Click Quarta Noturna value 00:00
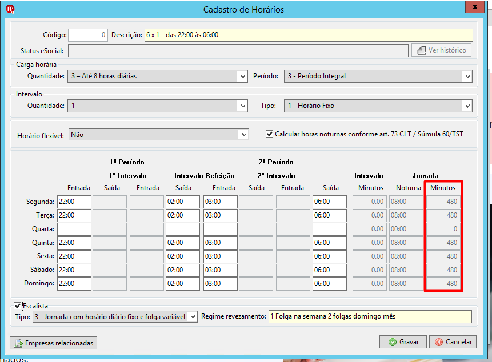The width and height of the screenshot is (492, 362). [406, 229]
